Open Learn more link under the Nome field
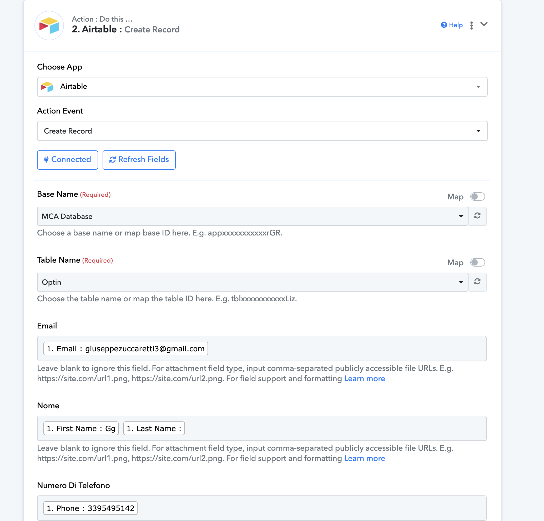544x521 pixels. click(x=364, y=458)
